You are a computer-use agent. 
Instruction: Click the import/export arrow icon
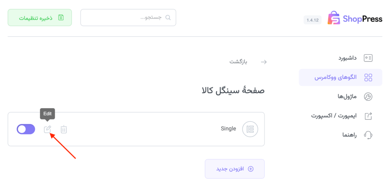pos(368,116)
